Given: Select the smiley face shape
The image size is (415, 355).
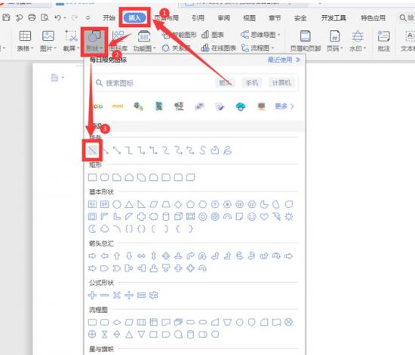Looking at the screenshot, I should (x=252, y=217).
